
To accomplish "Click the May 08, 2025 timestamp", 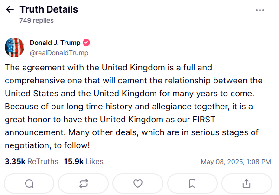I will [x=236, y=162].
